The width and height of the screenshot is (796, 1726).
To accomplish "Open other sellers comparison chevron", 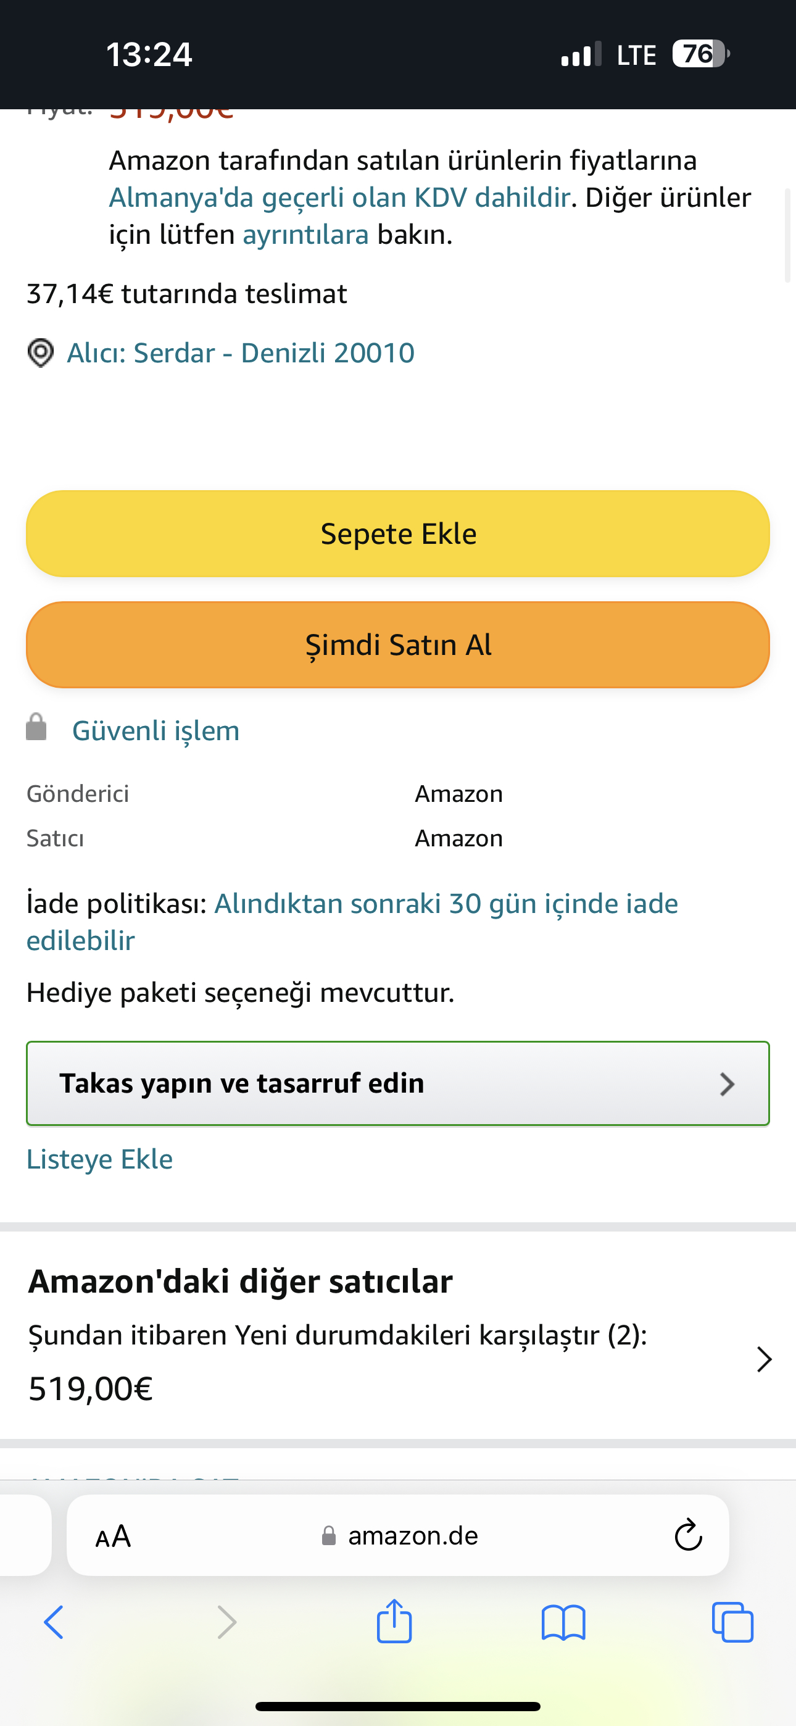I will pos(764,1359).
